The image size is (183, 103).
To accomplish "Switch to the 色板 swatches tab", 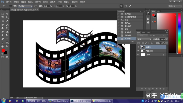I will pyautogui.click(x=158, y=11).
